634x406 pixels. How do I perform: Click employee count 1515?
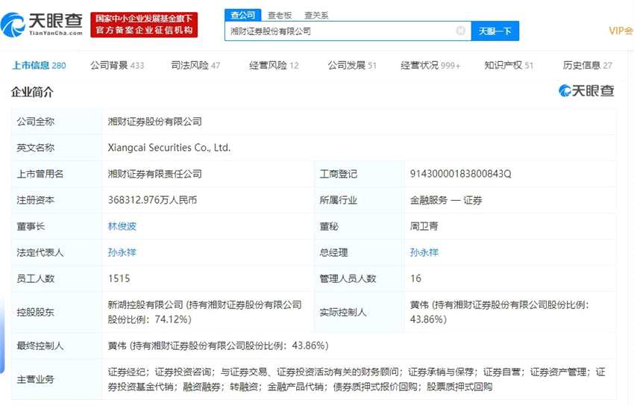tap(119, 278)
